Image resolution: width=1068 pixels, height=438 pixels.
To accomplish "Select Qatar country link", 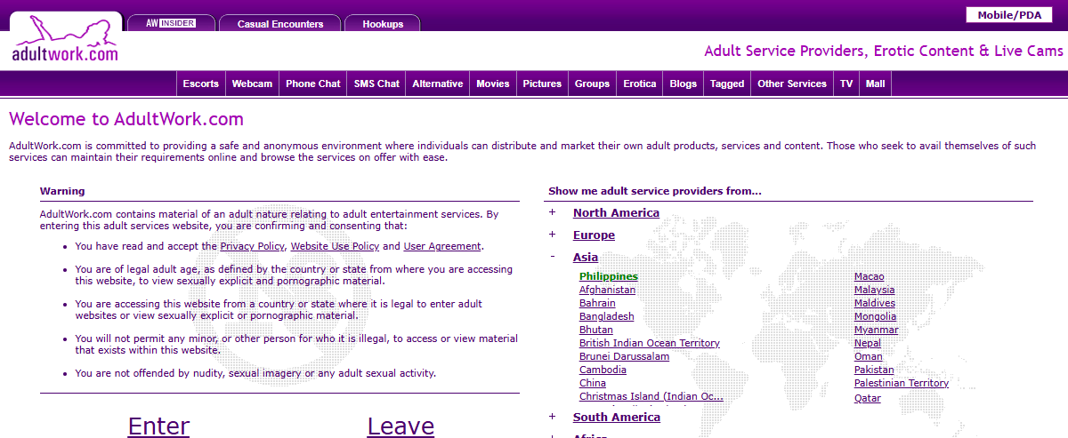I will pos(868,398).
